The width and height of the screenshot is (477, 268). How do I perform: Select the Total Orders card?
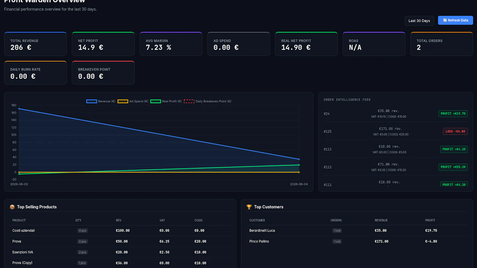point(442,44)
